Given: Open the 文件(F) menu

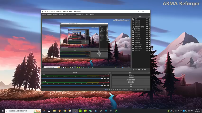Looking at the screenshot, I should (x=44, y=14).
